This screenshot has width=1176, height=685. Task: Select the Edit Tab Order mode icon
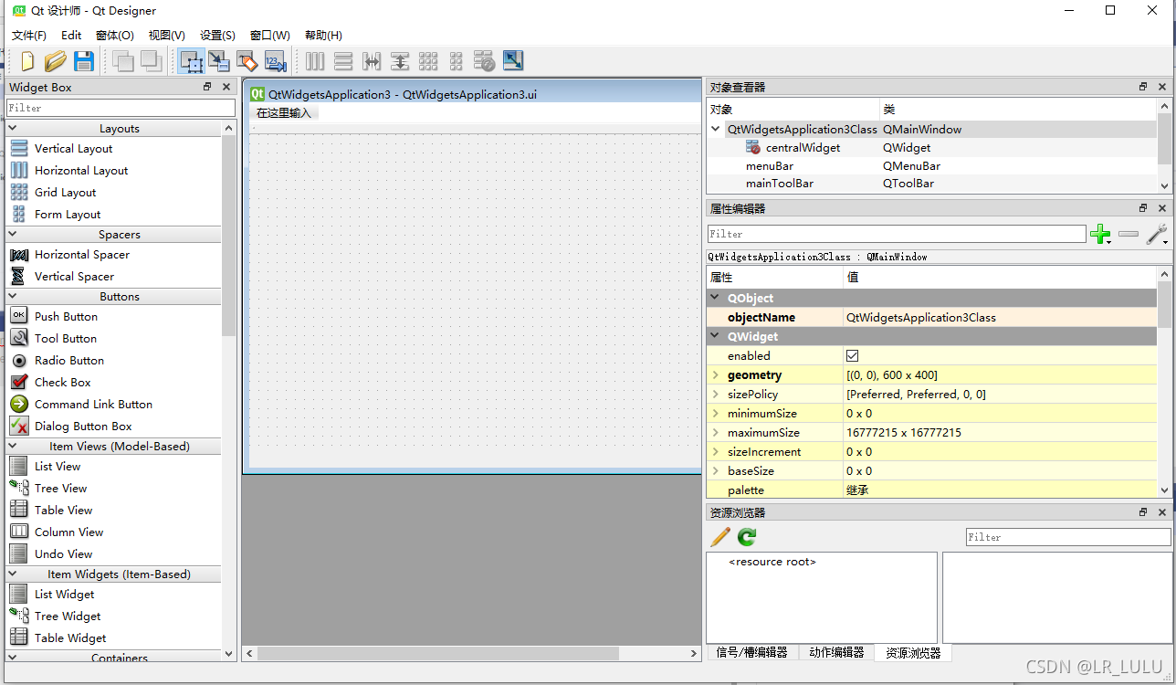(x=275, y=61)
